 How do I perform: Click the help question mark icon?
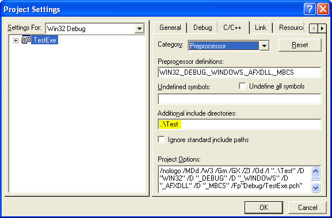(x=310, y=9)
